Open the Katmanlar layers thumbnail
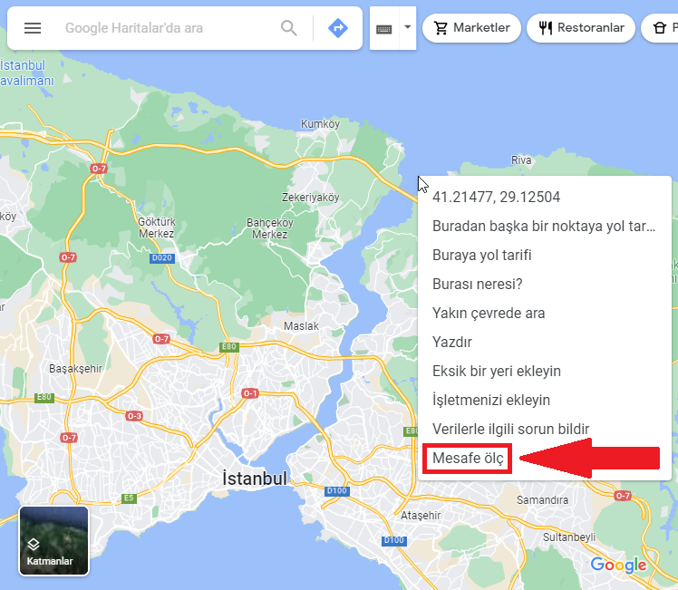Image resolution: width=678 pixels, height=590 pixels. [54, 541]
